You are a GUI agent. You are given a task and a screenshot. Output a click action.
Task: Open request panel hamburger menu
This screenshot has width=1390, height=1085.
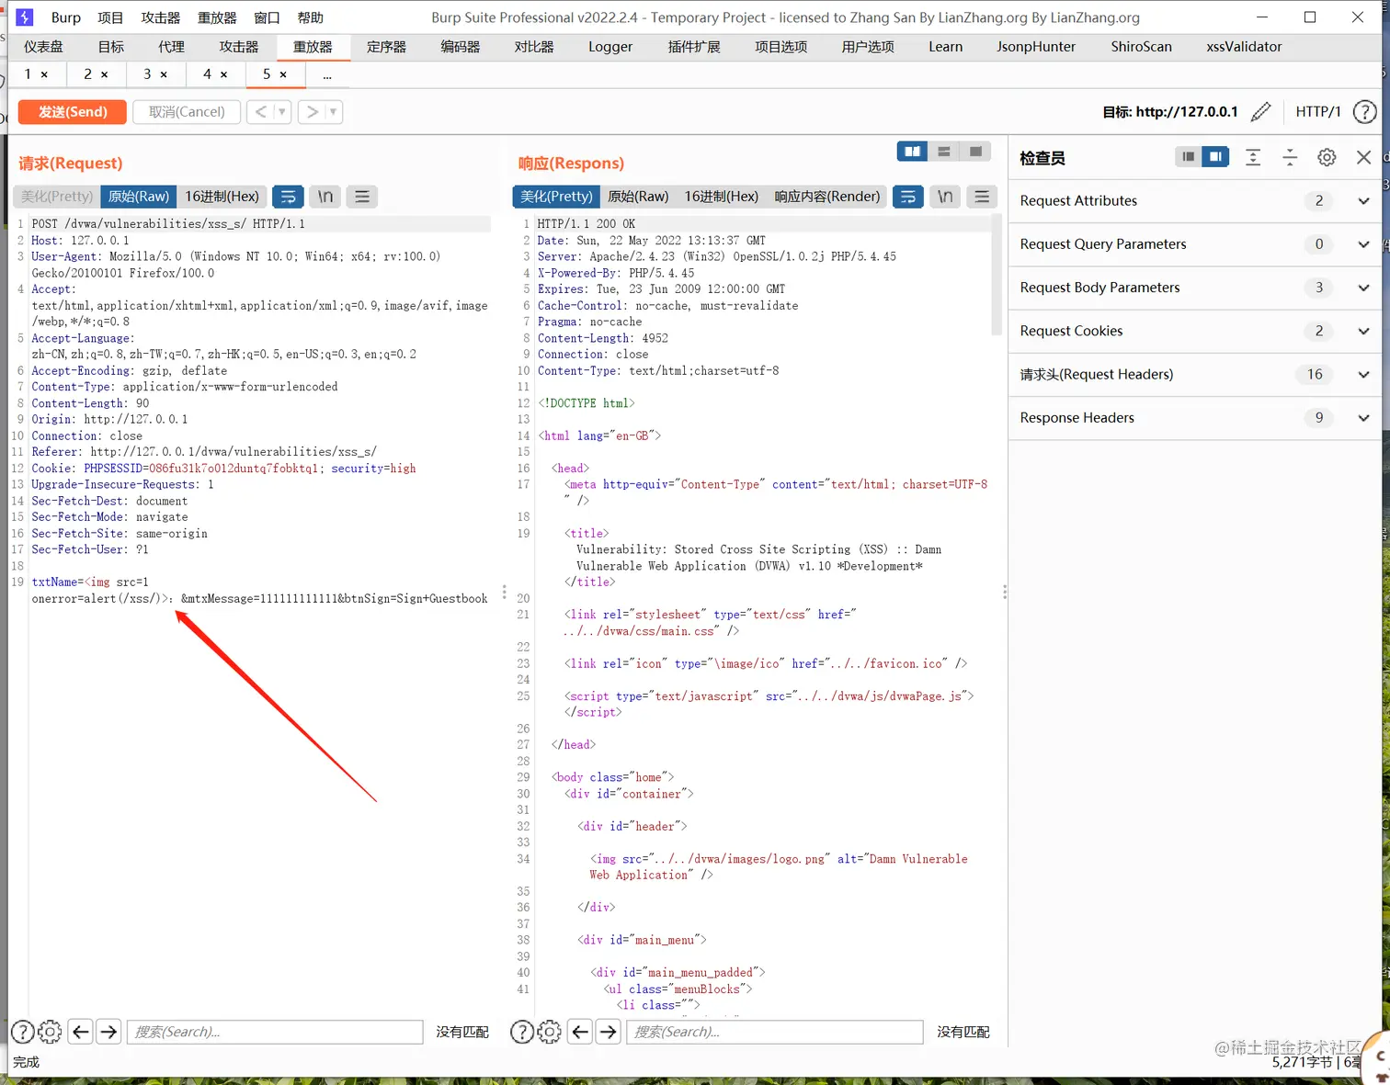coord(362,197)
